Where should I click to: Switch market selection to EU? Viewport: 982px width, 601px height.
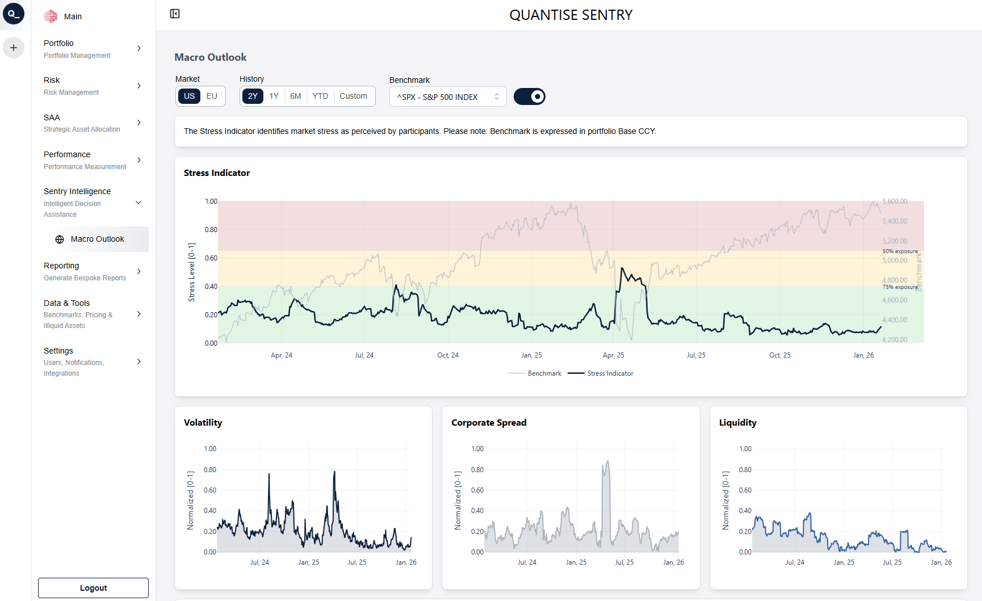pyautogui.click(x=211, y=96)
